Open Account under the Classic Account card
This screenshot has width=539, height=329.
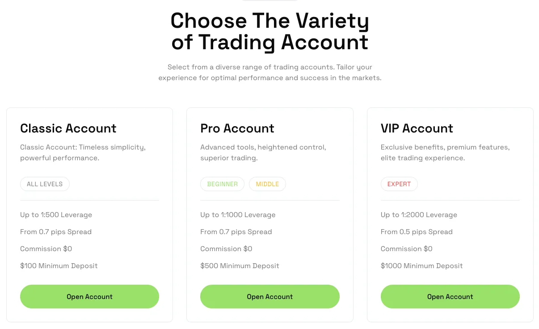pos(89,296)
